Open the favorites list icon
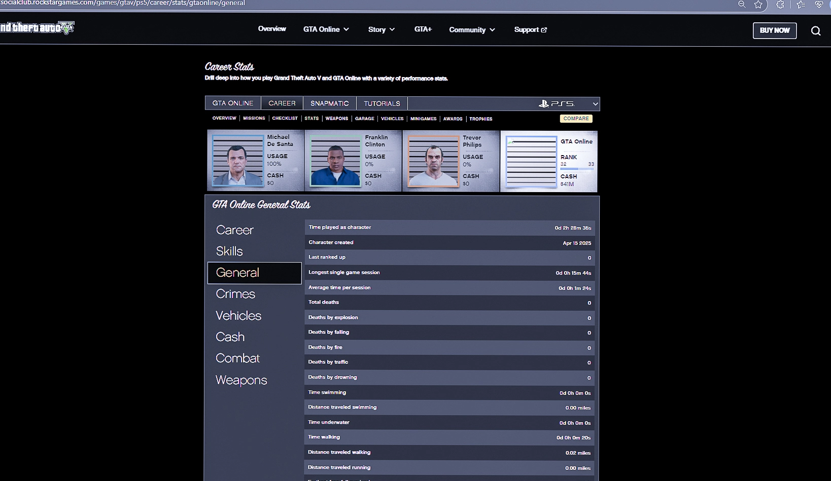The width and height of the screenshot is (831, 481). [x=801, y=5]
